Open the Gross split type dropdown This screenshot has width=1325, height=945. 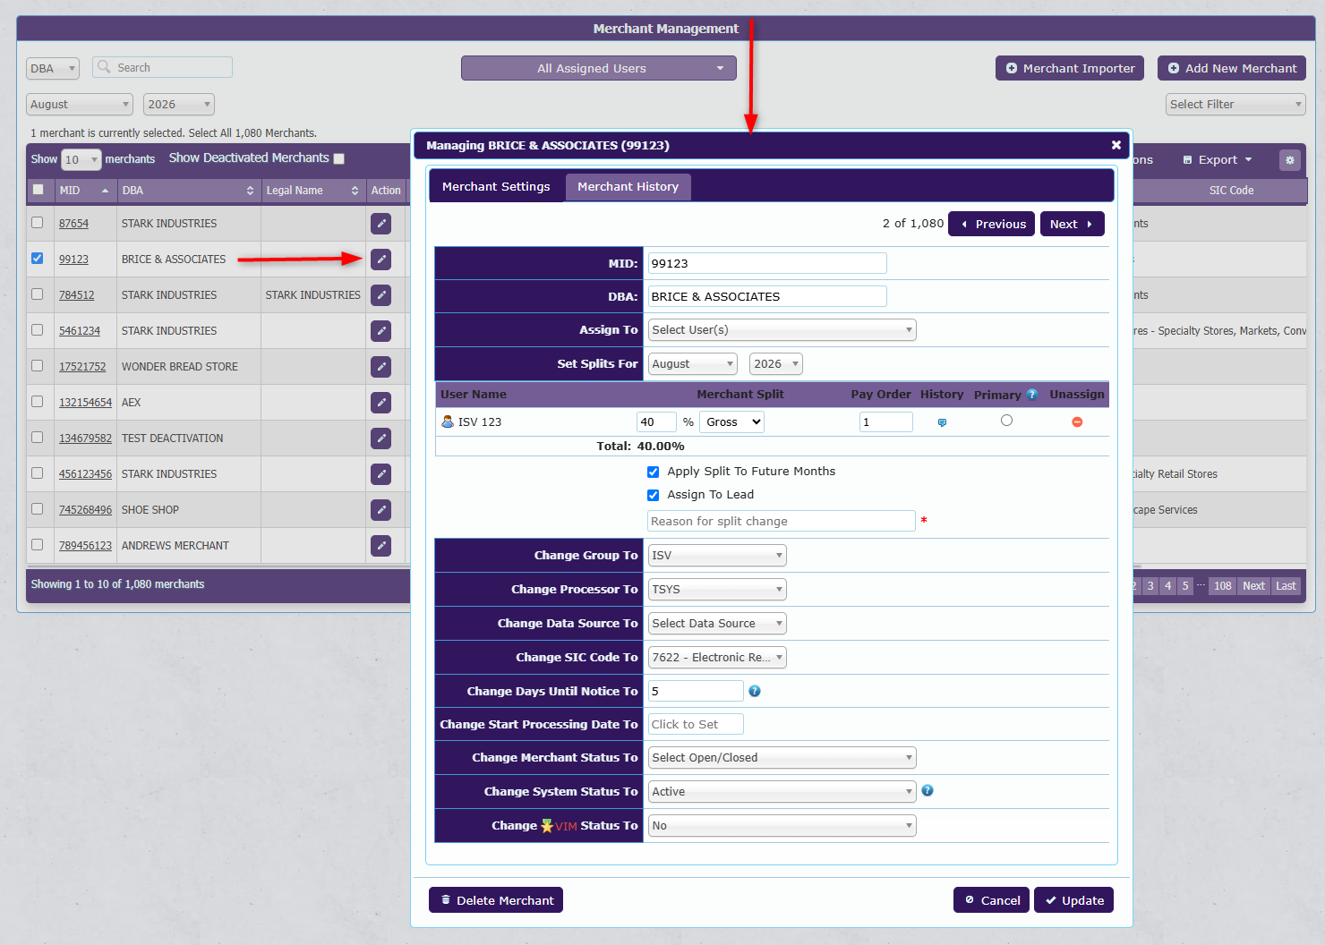[732, 422]
